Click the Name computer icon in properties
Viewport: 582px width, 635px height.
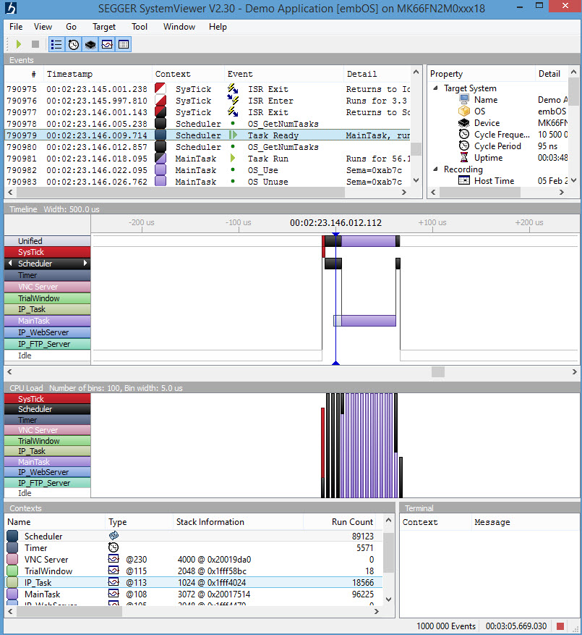point(464,99)
